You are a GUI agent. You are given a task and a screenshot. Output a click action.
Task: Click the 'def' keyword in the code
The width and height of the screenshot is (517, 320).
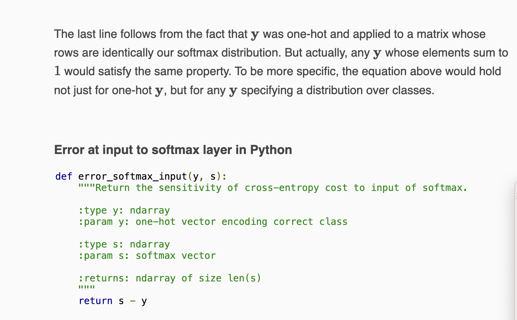[x=64, y=176]
